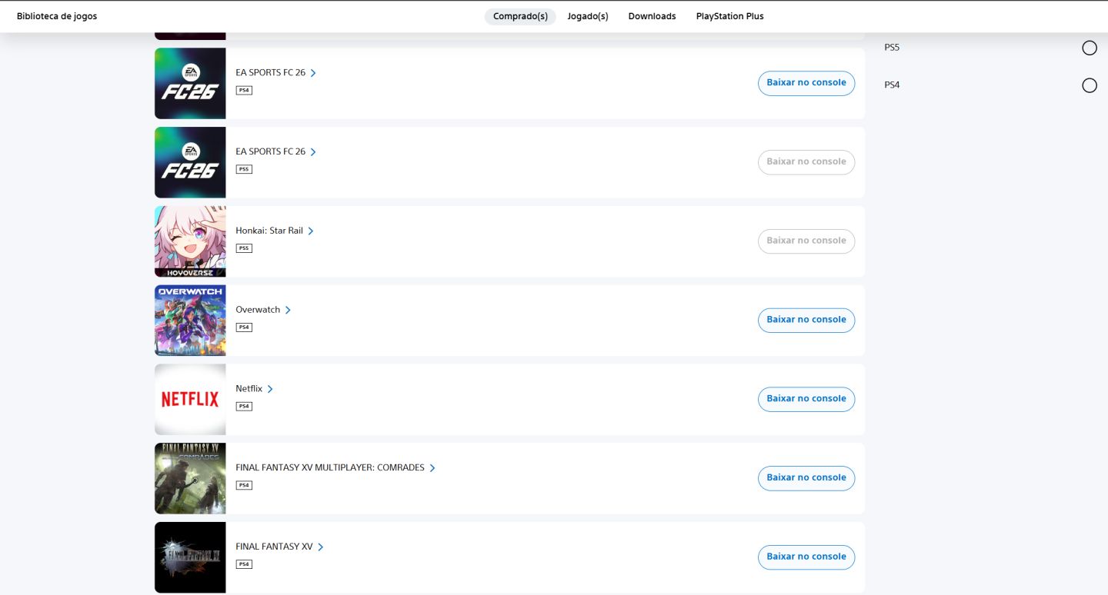Click the FINAL FANTASY XV MULTIPLAYER: COMRADES cover
The height and width of the screenshot is (595, 1108).
click(x=190, y=478)
